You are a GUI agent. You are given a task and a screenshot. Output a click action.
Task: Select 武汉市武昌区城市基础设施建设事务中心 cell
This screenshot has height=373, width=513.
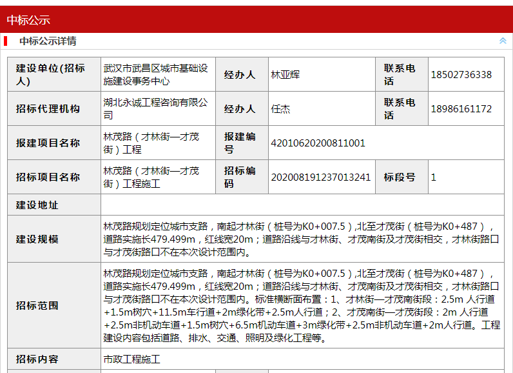158,74
